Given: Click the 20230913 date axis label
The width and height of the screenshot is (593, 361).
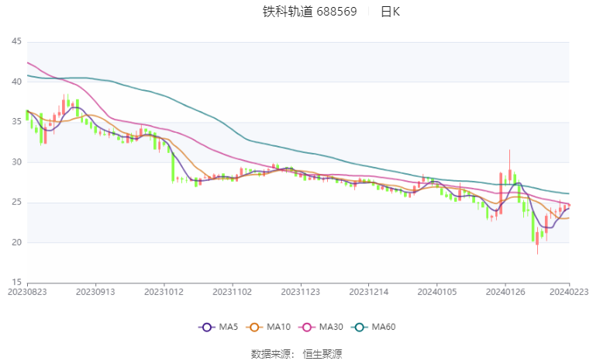Looking at the screenshot, I should [95, 292].
